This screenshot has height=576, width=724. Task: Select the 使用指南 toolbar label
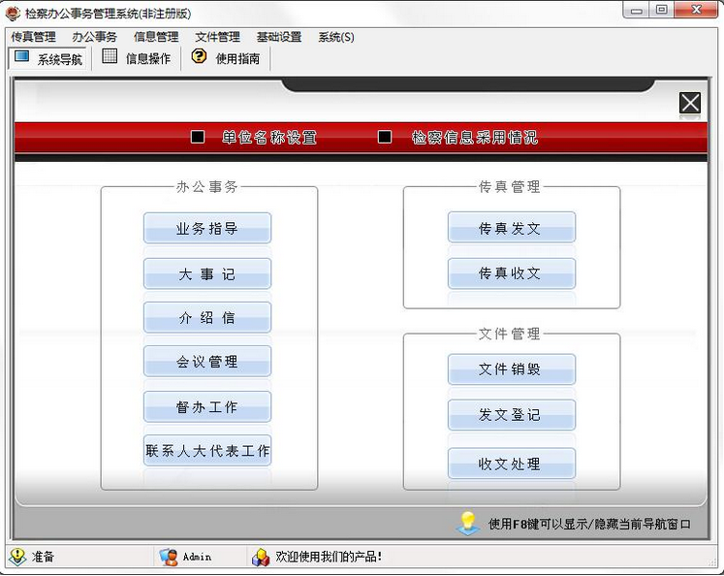tap(237, 58)
